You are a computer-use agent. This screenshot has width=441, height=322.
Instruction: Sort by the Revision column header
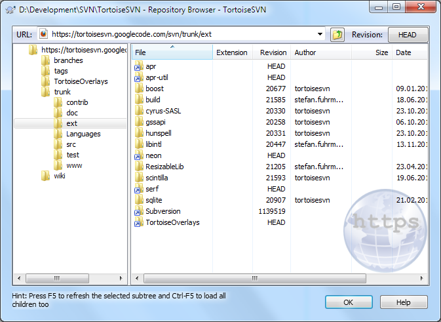[273, 52]
